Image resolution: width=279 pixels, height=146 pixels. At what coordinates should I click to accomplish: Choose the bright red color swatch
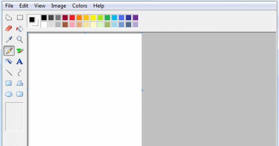click(x=72, y=18)
